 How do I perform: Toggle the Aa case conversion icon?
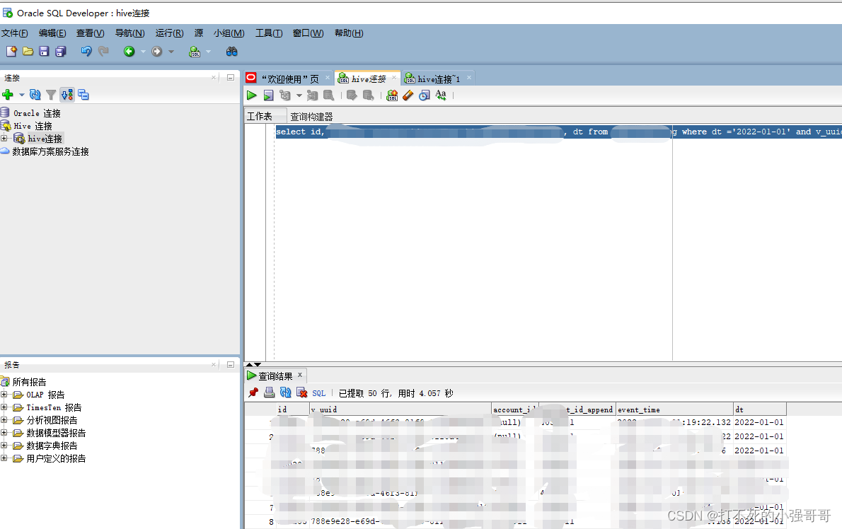(441, 95)
